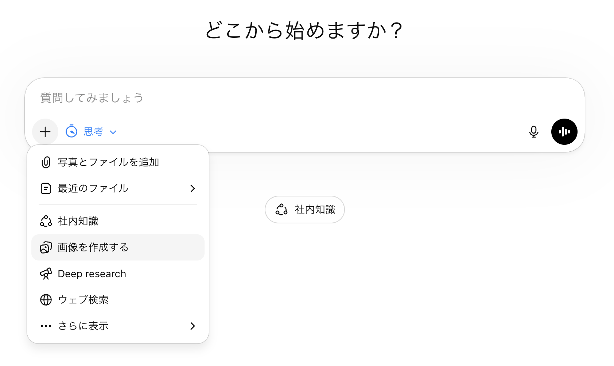
Task: Click the document icon beside 最近のファイル
Action: tap(46, 188)
